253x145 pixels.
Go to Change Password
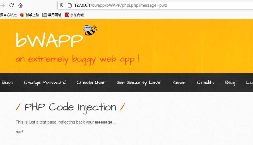click(45, 83)
